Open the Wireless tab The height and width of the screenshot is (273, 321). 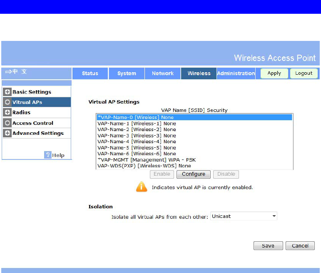tap(199, 73)
